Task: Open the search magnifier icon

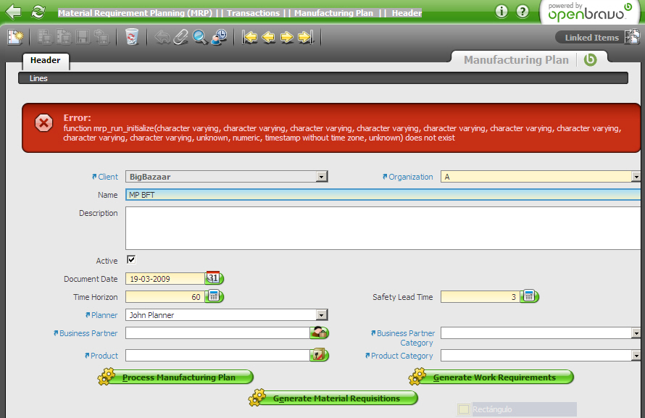Action: (x=199, y=37)
